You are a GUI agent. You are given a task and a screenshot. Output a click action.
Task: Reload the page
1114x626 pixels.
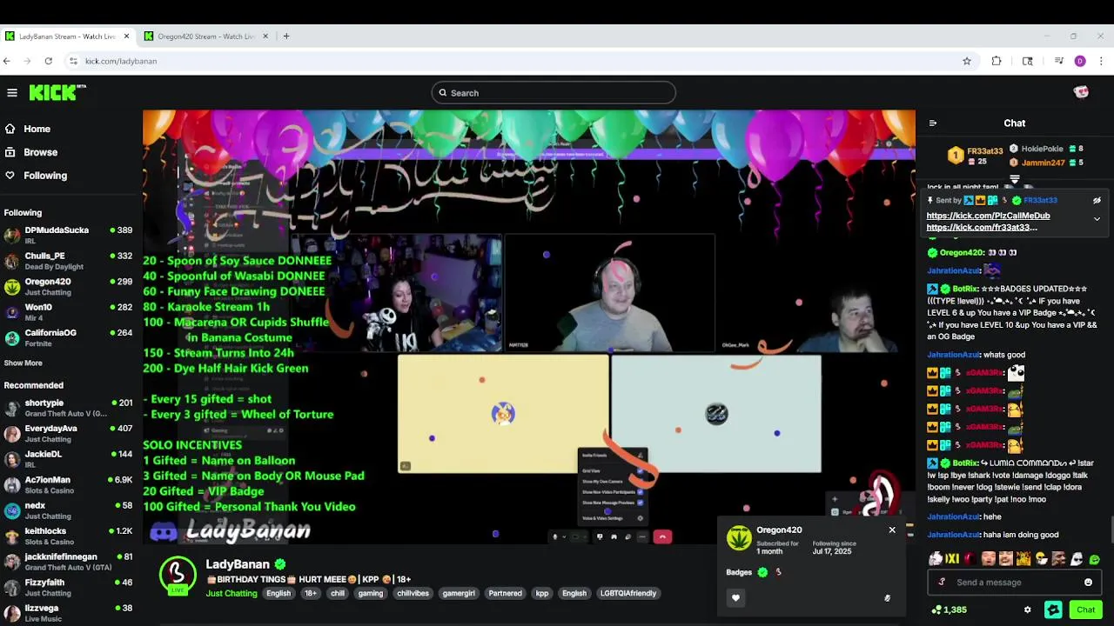[48, 61]
